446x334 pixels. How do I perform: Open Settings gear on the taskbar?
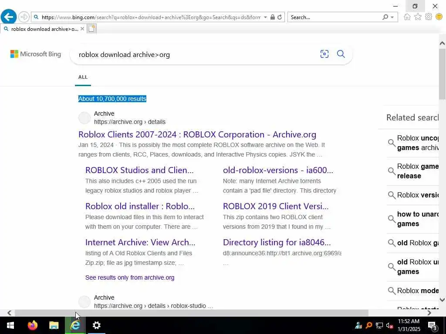[x=97, y=325]
